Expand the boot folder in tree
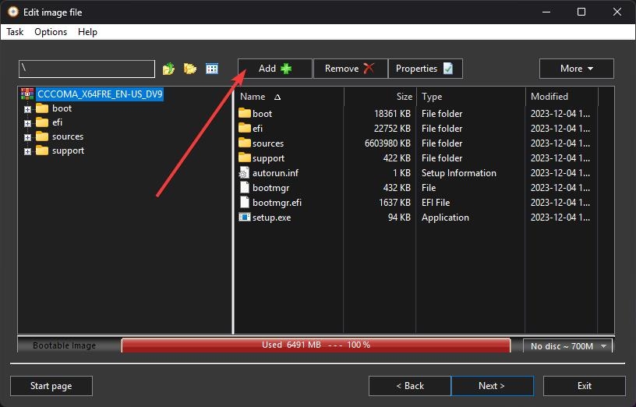The width and height of the screenshot is (636, 407). click(x=27, y=109)
